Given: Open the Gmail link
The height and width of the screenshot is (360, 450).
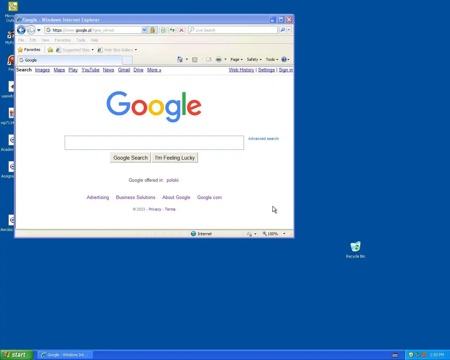Looking at the screenshot, I should coord(124,70).
